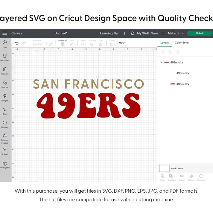
Task: Click the Blank Canvas swatch
Action: coord(164,168)
